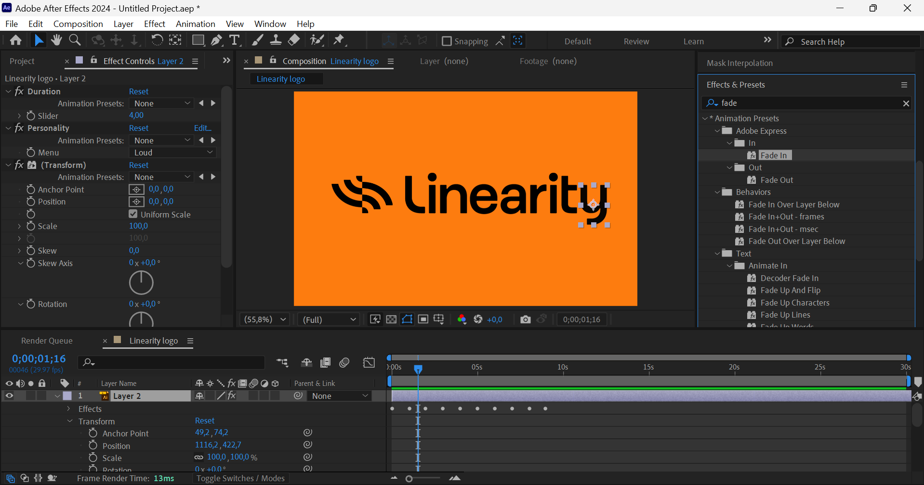Click the timeline layer search field
The width and height of the screenshot is (924, 485).
point(172,362)
